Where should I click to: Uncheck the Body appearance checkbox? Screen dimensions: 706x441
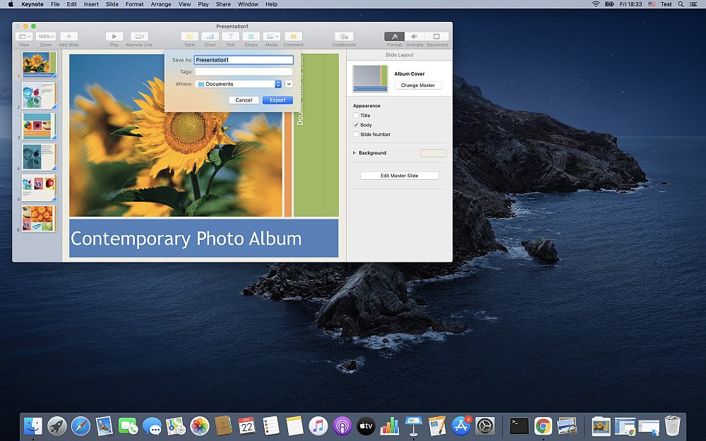[x=356, y=125]
